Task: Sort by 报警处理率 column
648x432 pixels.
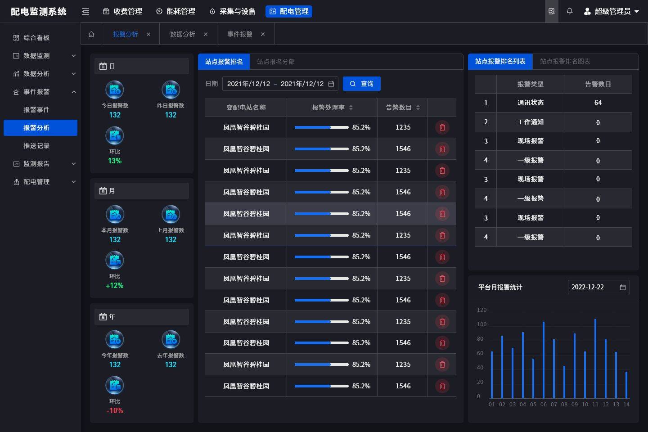Action: click(351, 108)
